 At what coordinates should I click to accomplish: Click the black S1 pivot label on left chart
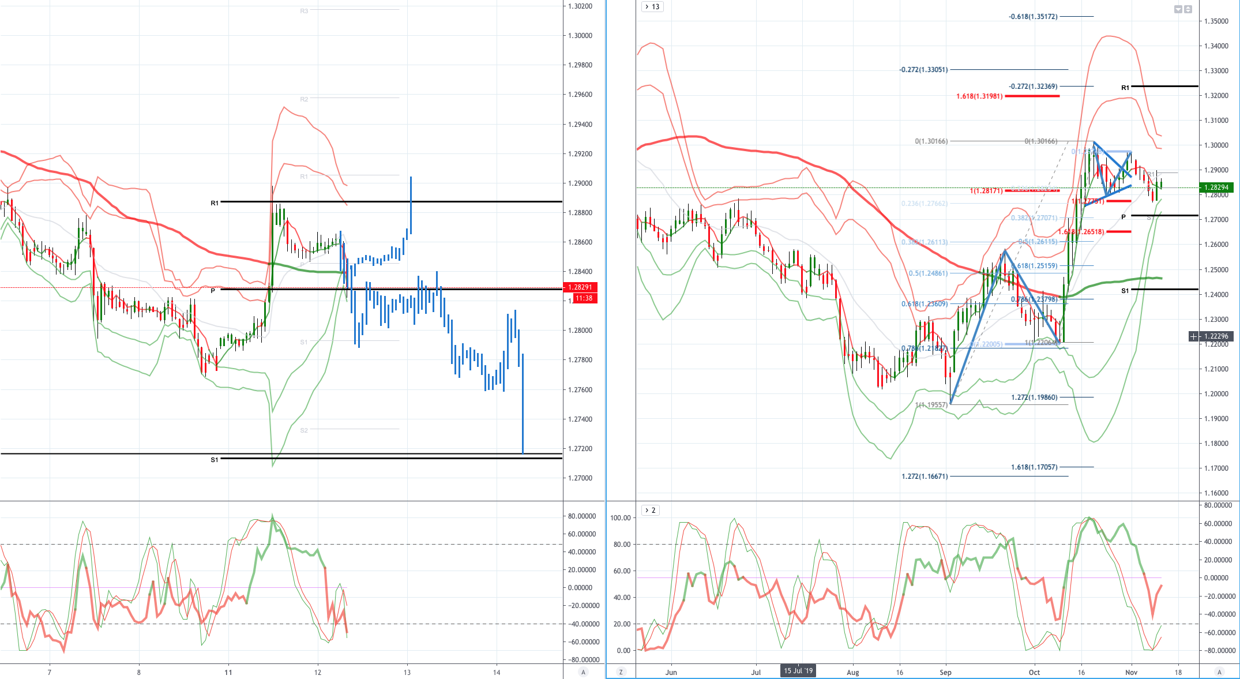(215, 460)
